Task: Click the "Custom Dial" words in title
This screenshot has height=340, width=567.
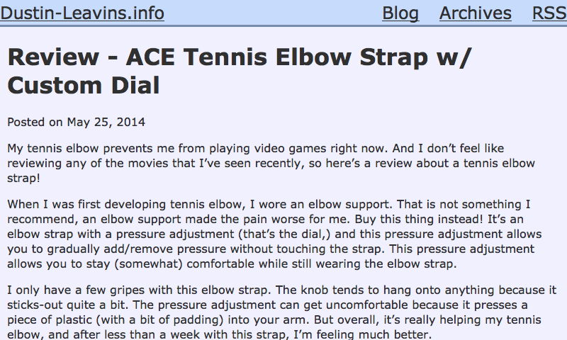Action: 84,86
